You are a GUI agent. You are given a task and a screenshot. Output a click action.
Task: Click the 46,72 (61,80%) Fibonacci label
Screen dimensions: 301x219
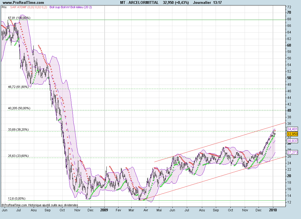pos(18,87)
